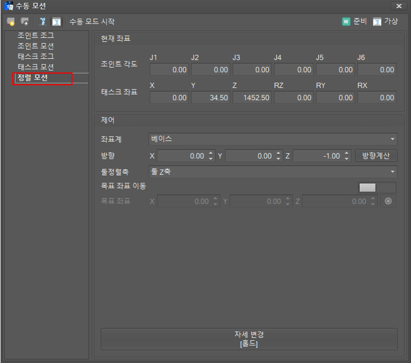Select 정렬 모션 in the left list
Viewport: 411px width, 363px height.
33,78
